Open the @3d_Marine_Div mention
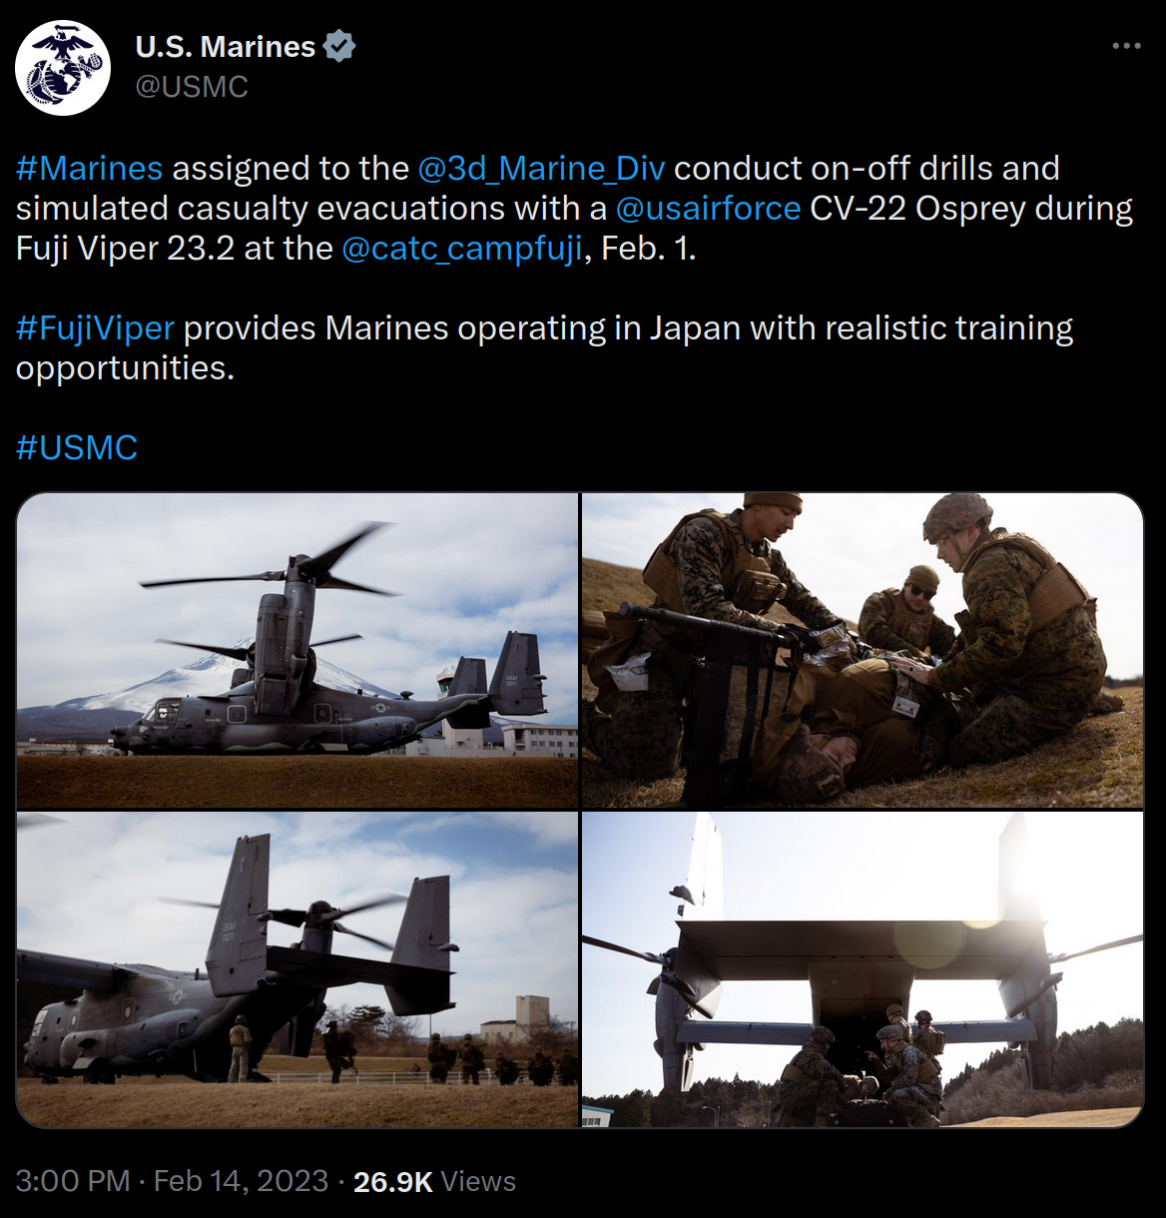1166x1218 pixels. [541, 168]
